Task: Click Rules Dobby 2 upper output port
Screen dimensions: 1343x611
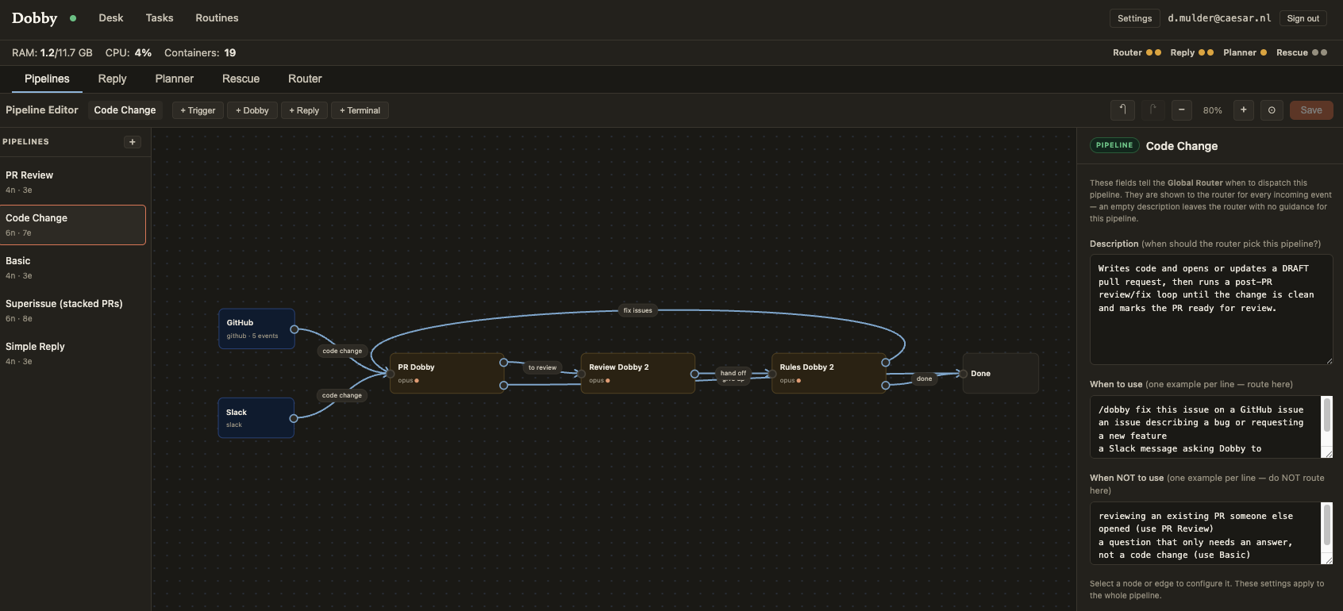Action: click(885, 363)
